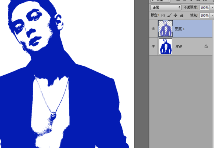Screen dimensions: 214x148
Task: Enable lock image pixels brush icon
Action: [x=169, y=15]
